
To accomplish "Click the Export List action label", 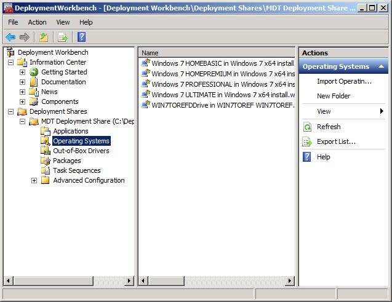I will (x=336, y=141).
